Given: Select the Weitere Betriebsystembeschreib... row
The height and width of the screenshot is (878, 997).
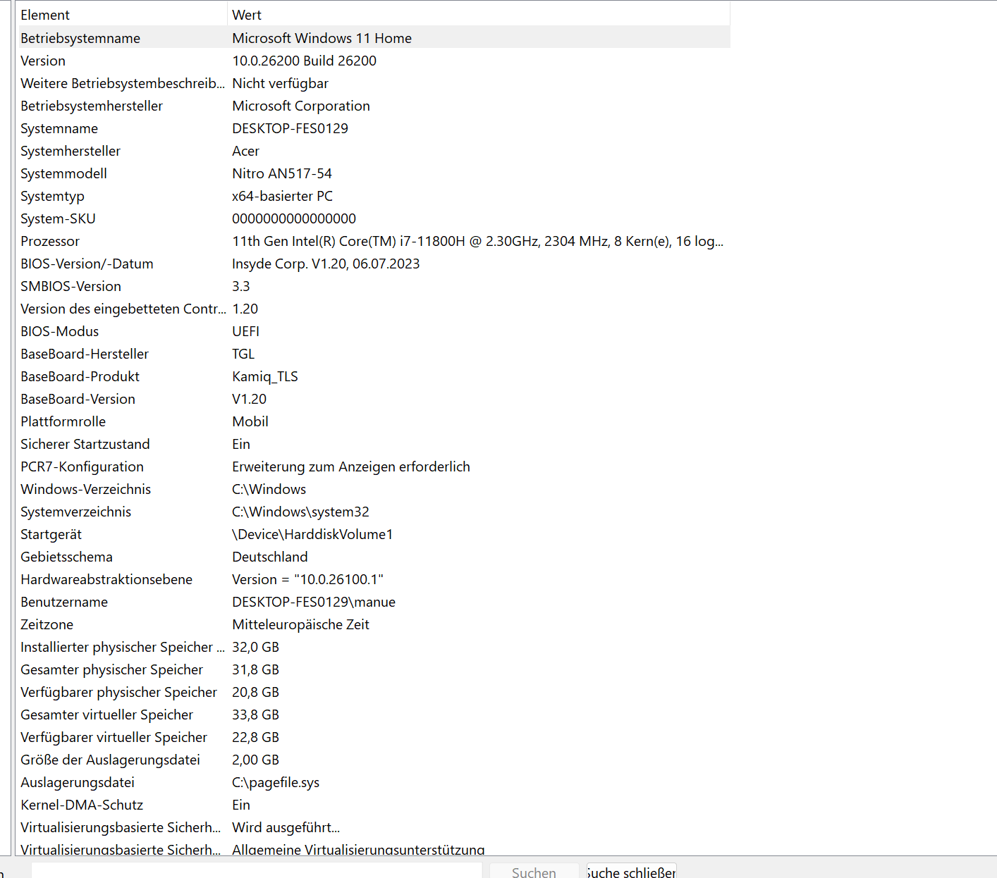Looking at the screenshot, I should 373,83.
